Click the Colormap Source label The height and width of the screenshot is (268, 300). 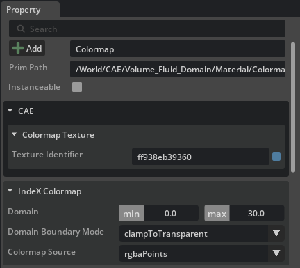[x=42, y=252]
